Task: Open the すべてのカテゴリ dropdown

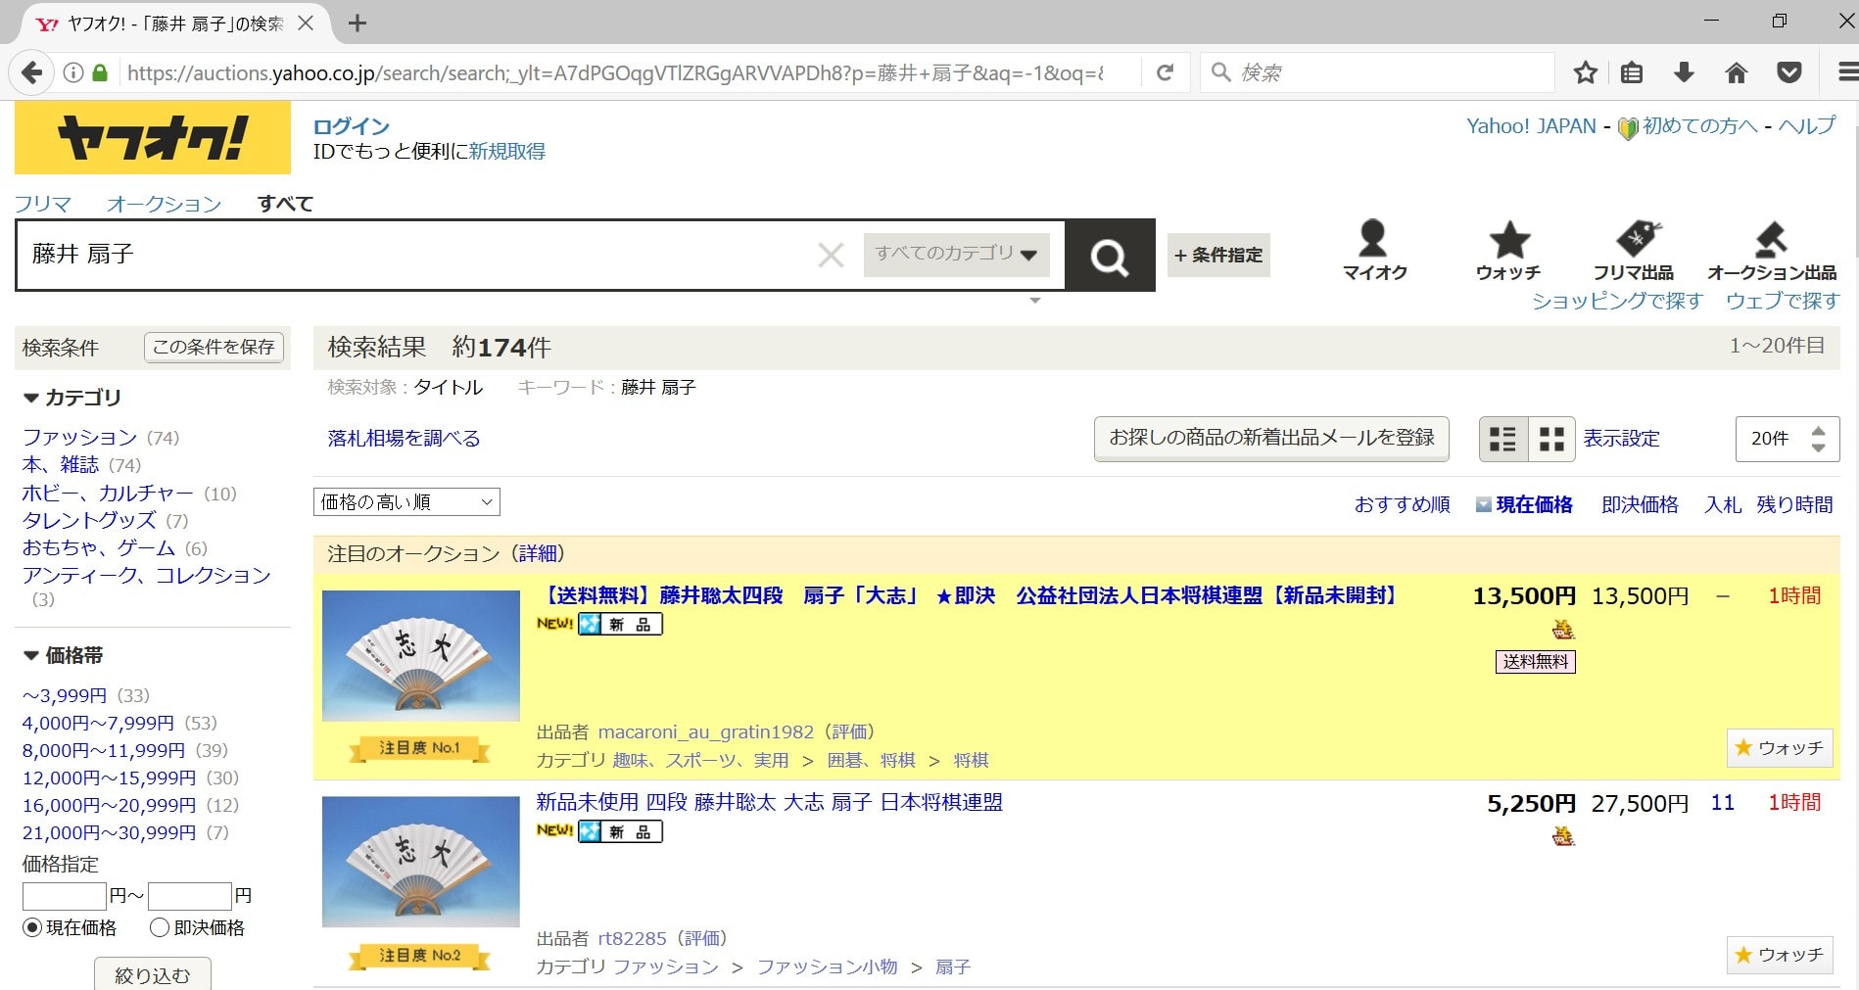Action: pos(956,255)
